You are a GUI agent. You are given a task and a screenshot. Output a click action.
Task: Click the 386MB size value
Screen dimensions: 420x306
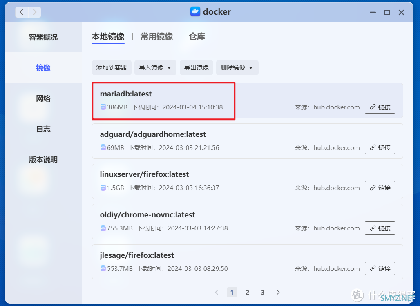(117, 107)
